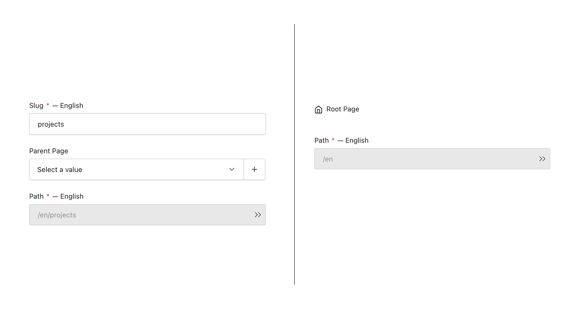This screenshot has width=568, height=313.
Task: Select the "Root Page" text label
Action: coord(343,109)
